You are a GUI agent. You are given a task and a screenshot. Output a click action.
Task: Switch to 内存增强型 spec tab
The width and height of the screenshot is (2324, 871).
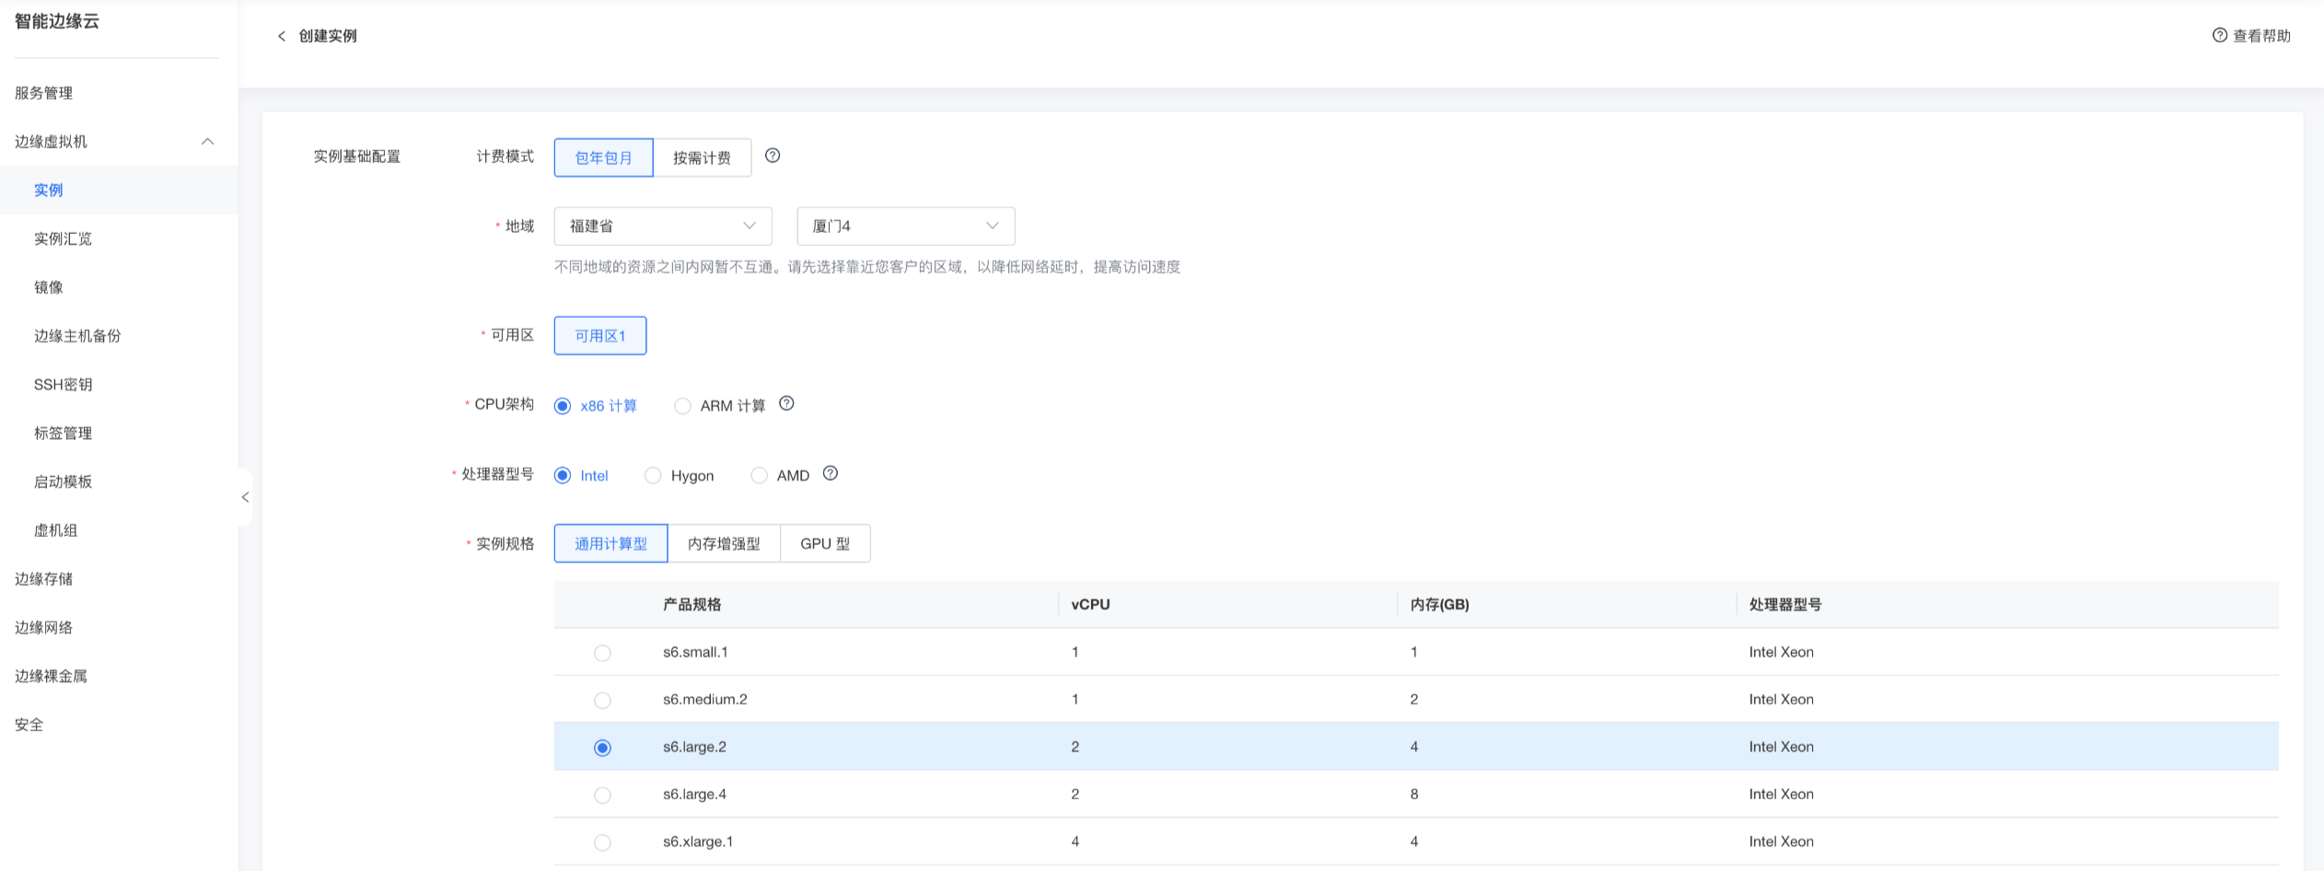(724, 544)
